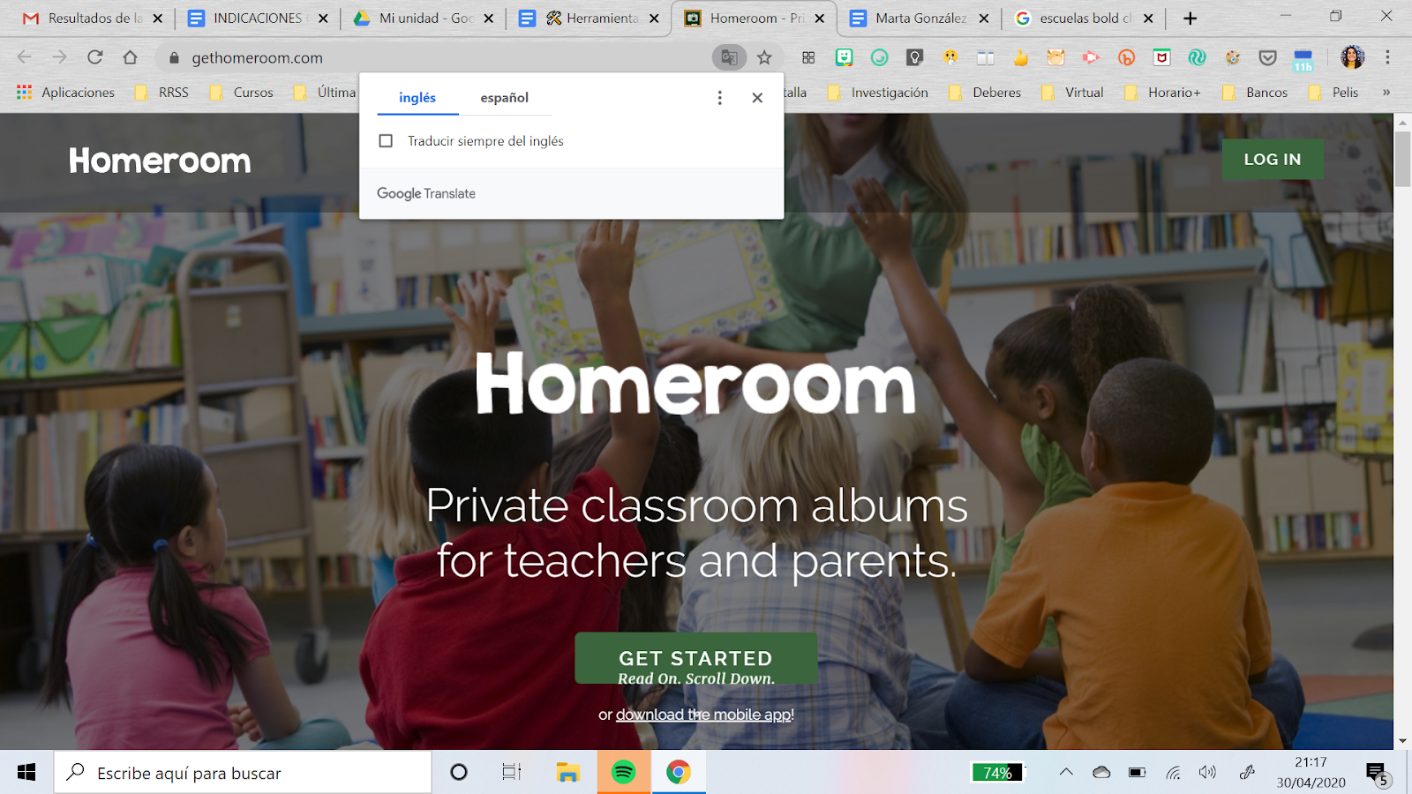Open the OneDrive cloud tray icon
This screenshot has width=1412, height=794.
point(1101,772)
